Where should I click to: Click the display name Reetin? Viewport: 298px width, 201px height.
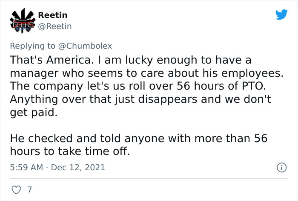[53, 15]
